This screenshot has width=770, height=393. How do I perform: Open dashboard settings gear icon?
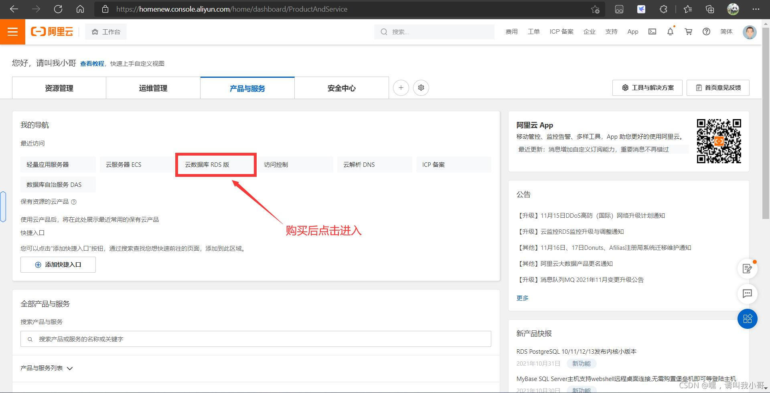click(421, 87)
